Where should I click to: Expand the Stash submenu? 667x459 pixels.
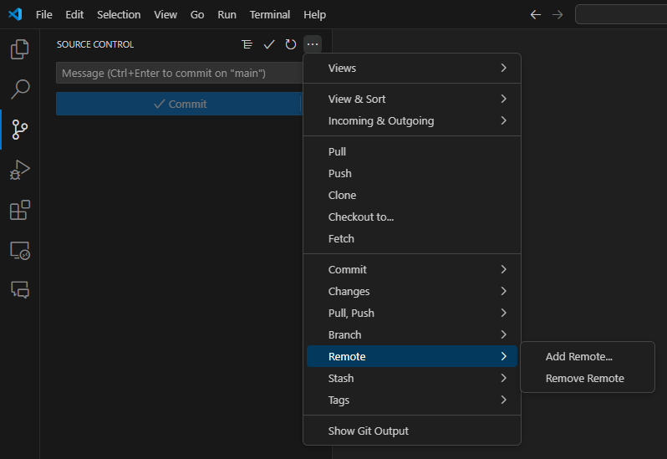pyautogui.click(x=412, y=378)
